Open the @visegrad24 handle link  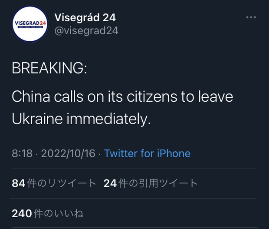pyautogui.click(x=86, y=30)
